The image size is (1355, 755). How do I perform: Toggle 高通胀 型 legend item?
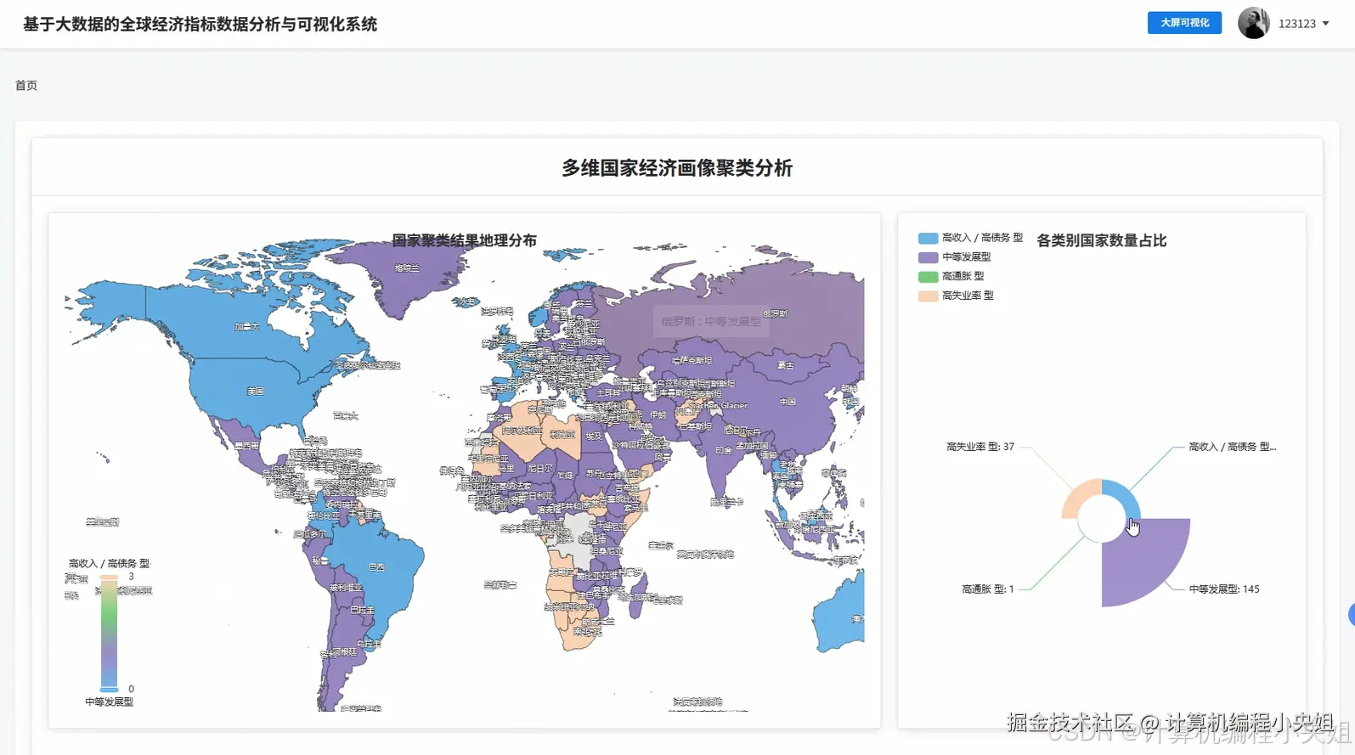pos(951,276)
